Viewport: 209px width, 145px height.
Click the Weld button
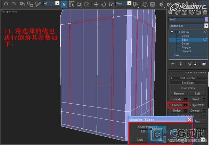tap(195, 99)
